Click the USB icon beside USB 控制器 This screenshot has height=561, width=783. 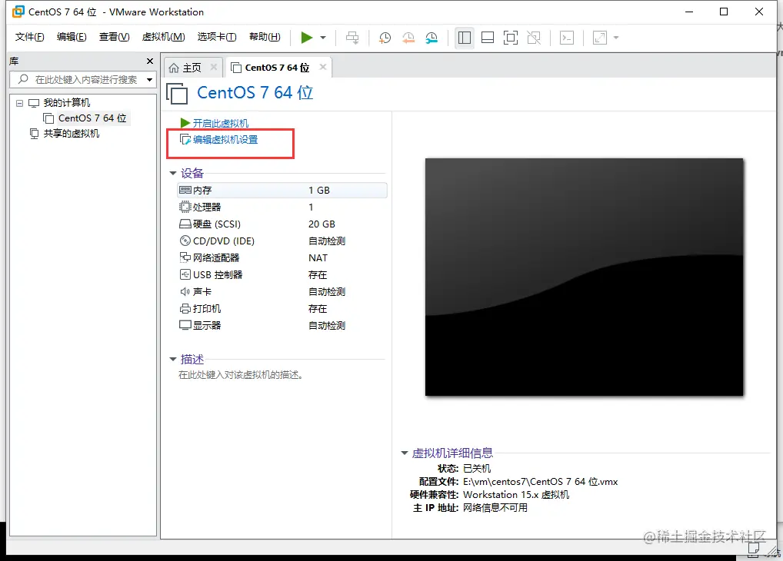coord(185,274)
